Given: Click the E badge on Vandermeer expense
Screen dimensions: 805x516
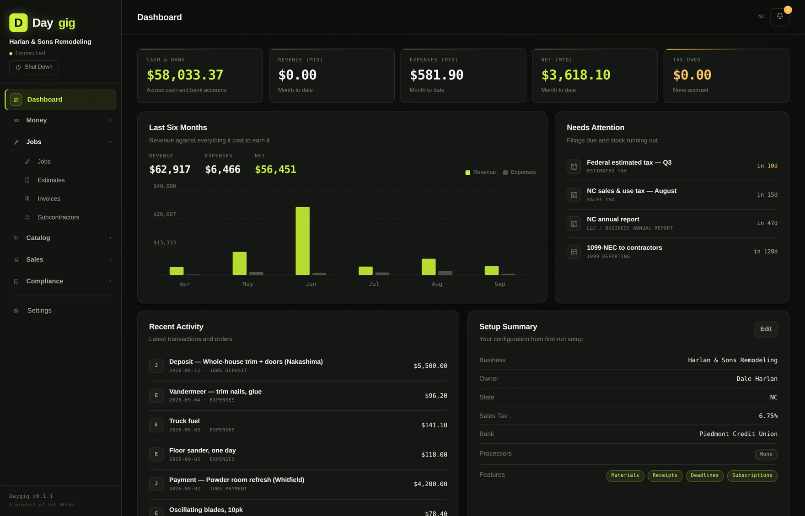Looking at the screenshot, I should pos(156,395).
